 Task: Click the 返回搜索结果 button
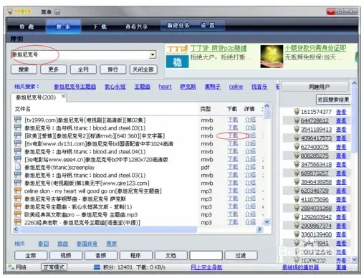click(x=333, y=100)
